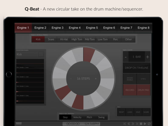Select the Perc category
Viewport: 168px width, 126px height.
click(116, 39)
